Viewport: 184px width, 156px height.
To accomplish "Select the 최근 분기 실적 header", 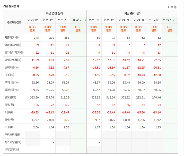I will (x=133, y=13).
